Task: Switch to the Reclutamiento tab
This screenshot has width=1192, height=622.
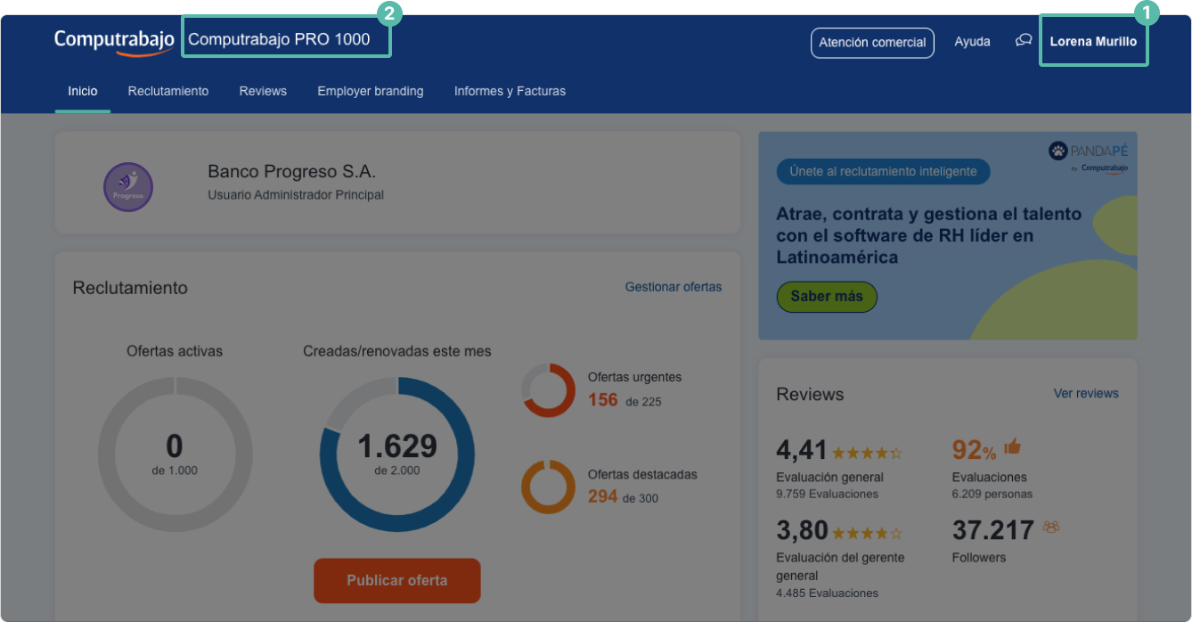Action: point(168,91)
